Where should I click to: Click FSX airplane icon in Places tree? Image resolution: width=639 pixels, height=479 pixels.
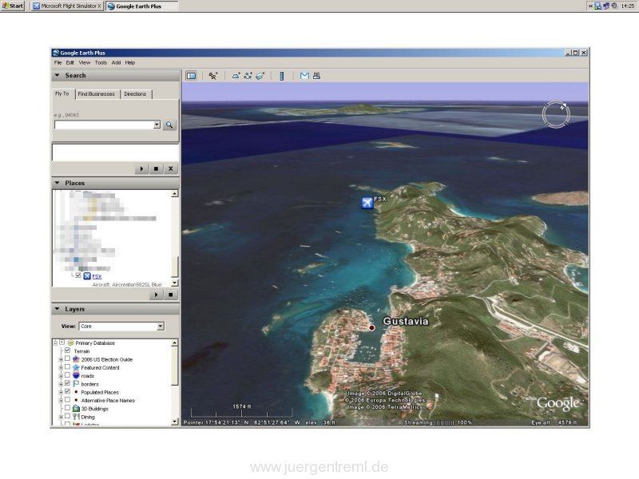[87, 276]
